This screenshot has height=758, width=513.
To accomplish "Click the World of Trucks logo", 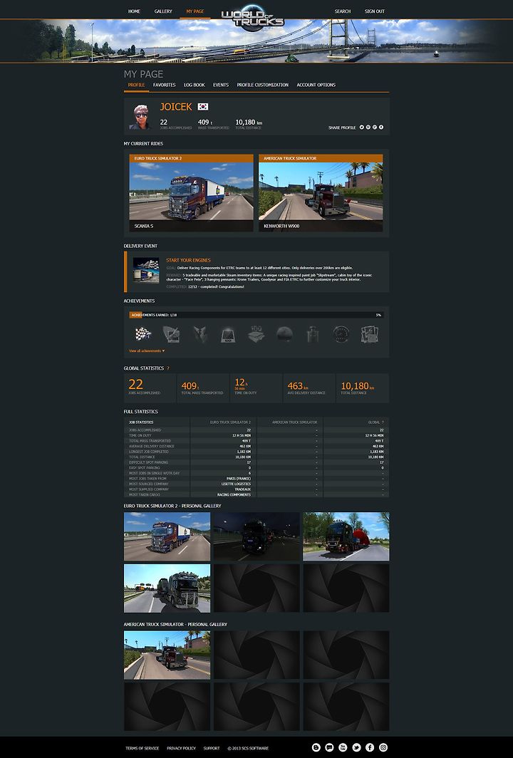I will [x=253, y=19].
